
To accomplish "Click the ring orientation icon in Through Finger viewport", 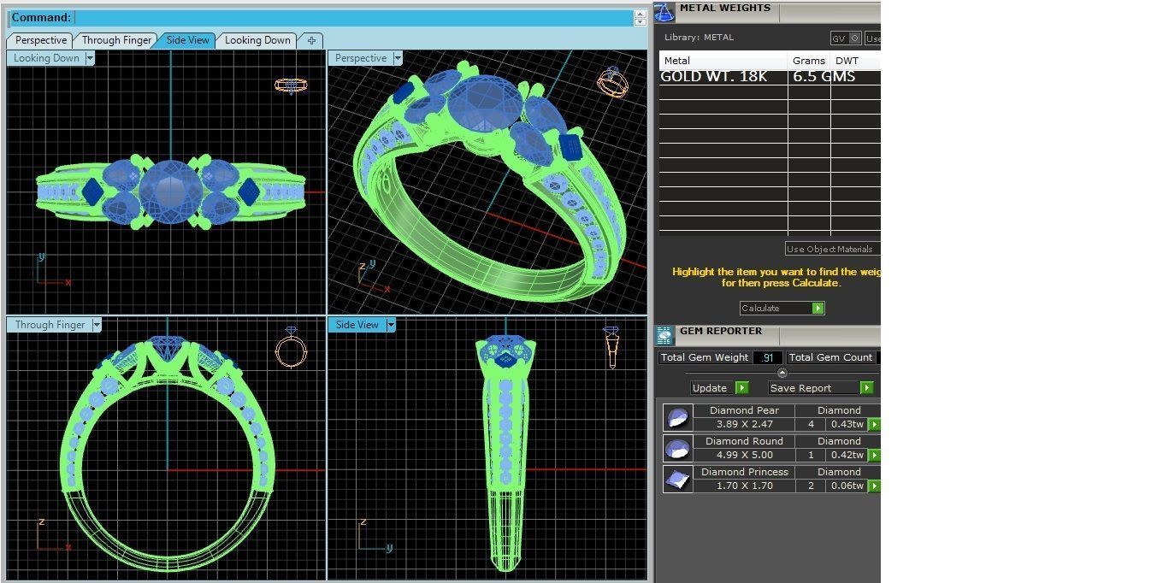I will click(x=291, y=348).
